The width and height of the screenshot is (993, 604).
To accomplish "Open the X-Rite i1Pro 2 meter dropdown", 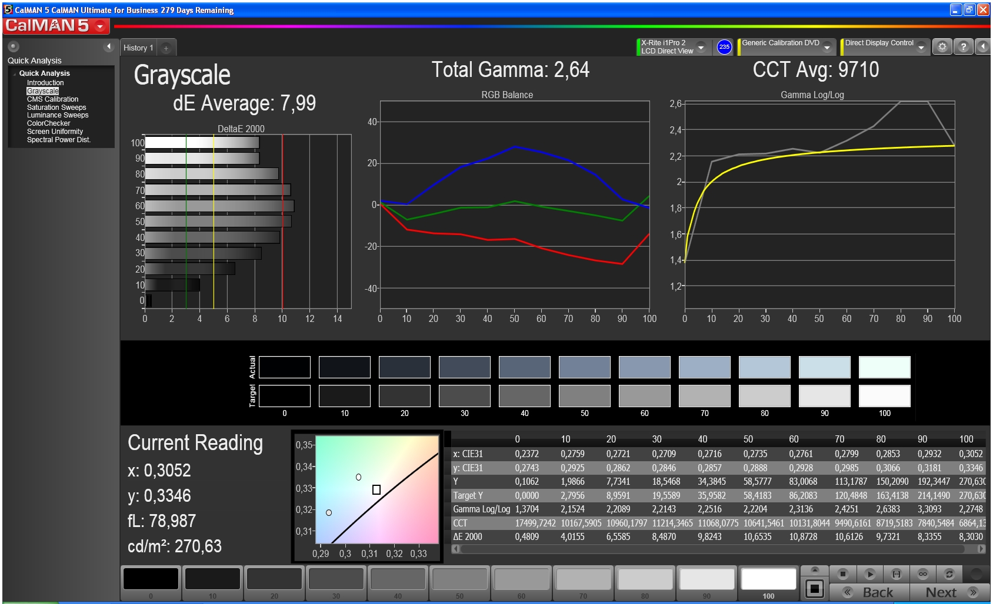I will coord(701,47).
